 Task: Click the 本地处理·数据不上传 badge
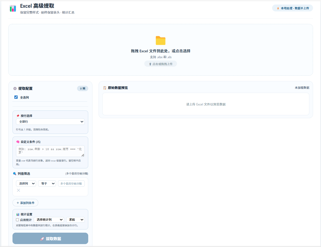click(x=293, y=8)
